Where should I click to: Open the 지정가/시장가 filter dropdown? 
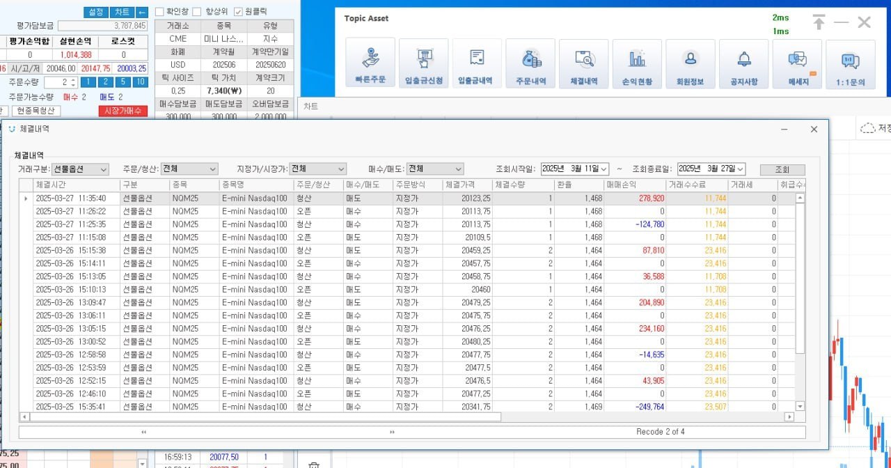tap(318, 169)
